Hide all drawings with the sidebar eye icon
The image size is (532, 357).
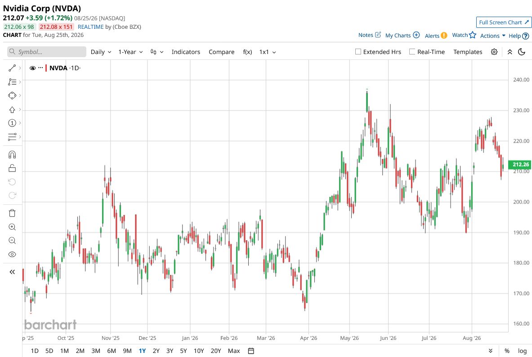pos(12,254)
